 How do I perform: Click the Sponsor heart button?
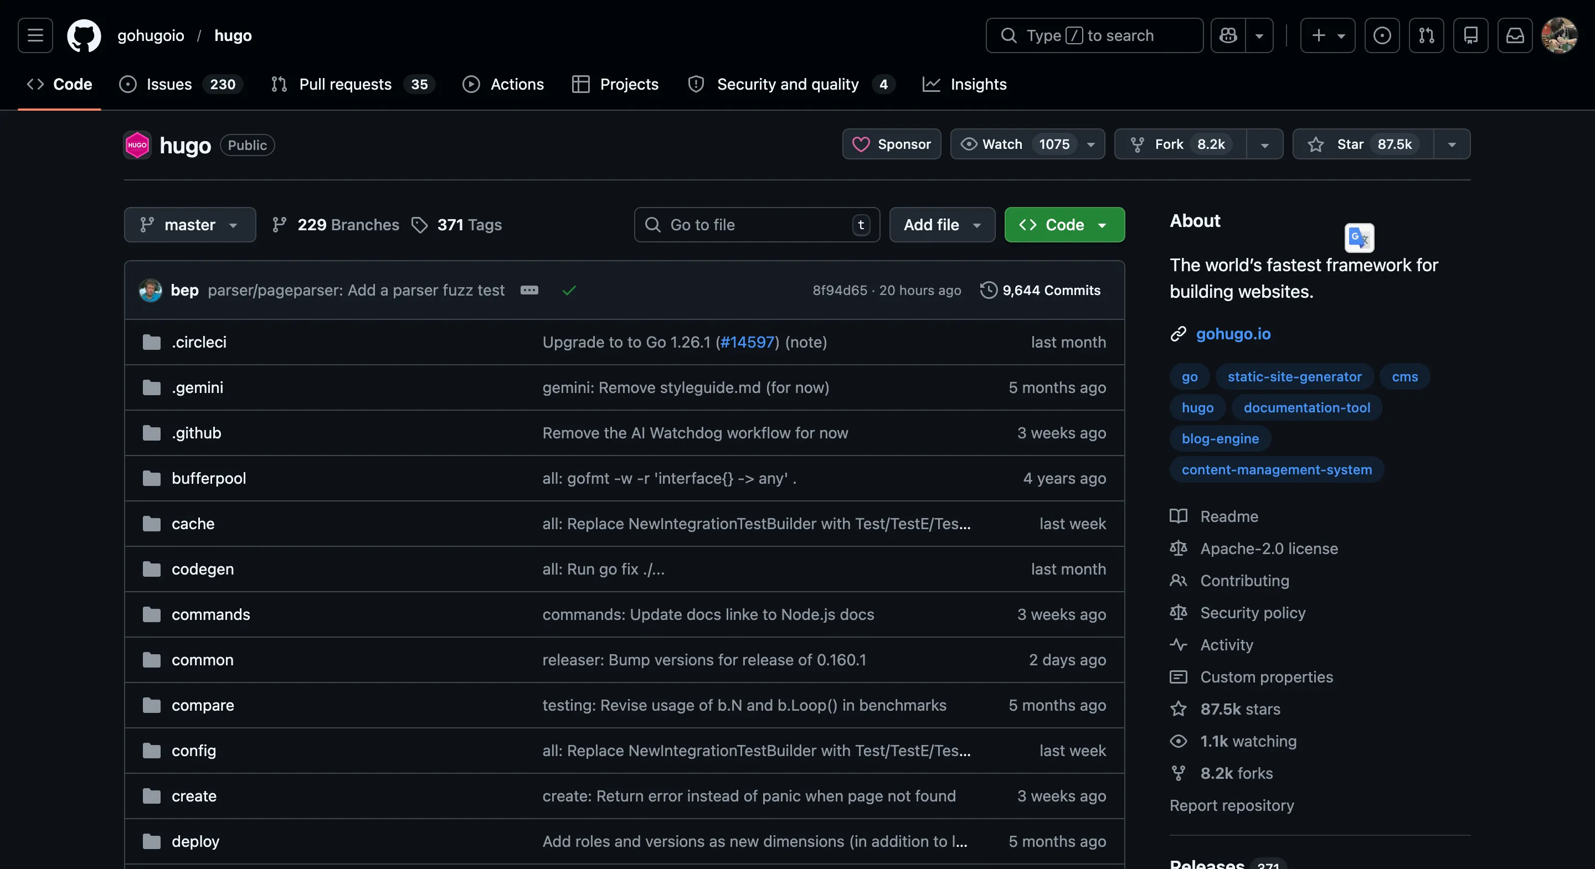[892, 144]
